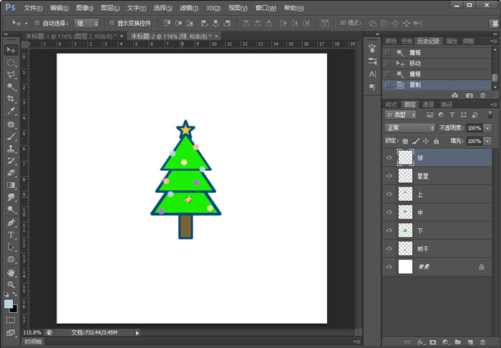
Task: Hide the 上 layer
Action: pyautogui.click(x=389, y=194)
